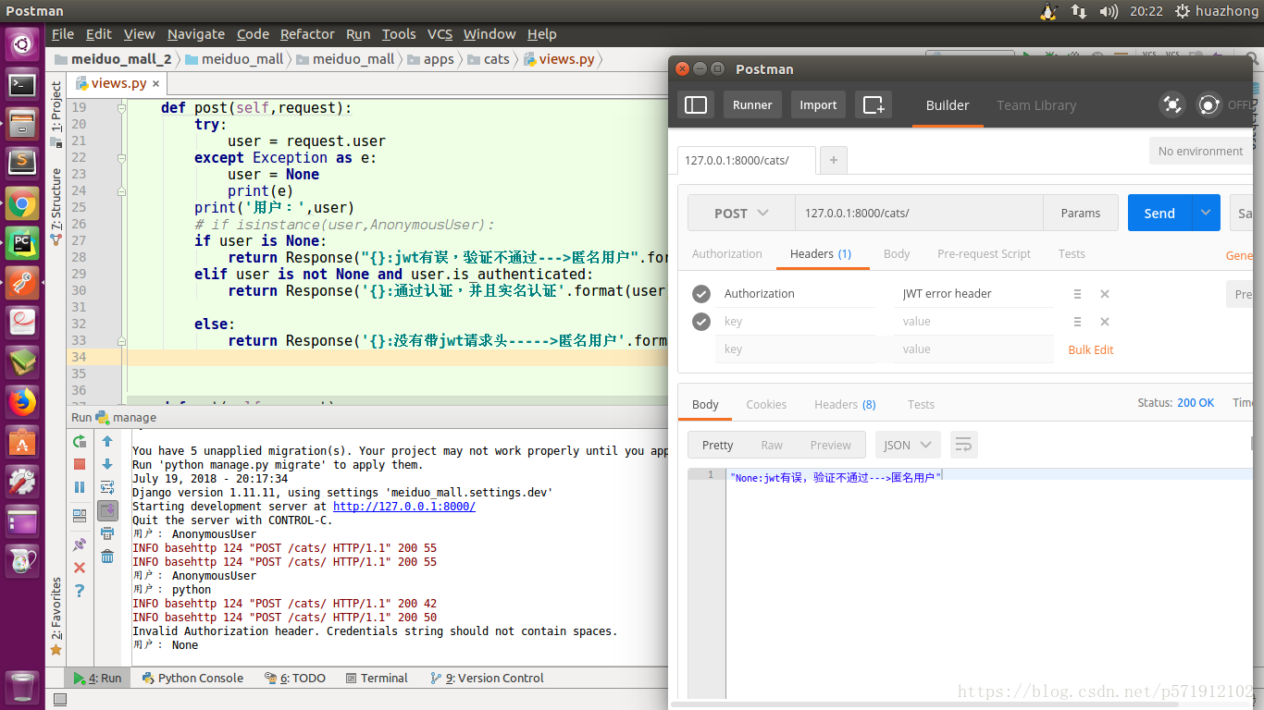Click Bulk Edit link
This screenshot has height=710, width=1264.
(x=1091, y=349)
